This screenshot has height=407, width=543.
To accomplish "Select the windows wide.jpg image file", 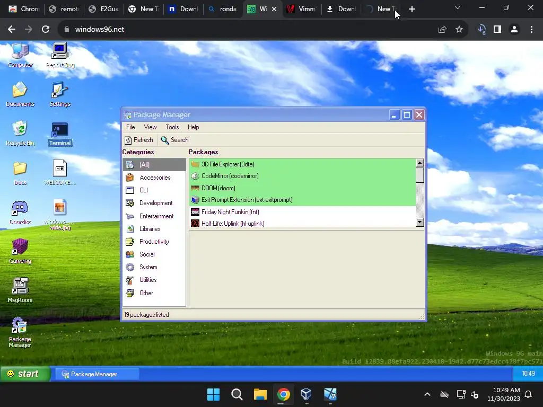I will coord(60,215).
